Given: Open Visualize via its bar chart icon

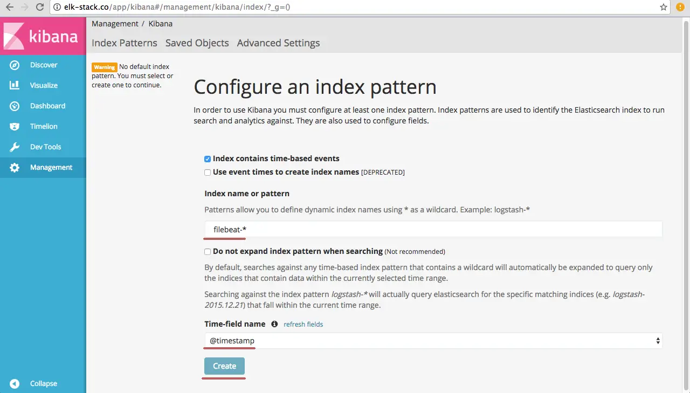Looking at the screenshot, I should tap(15, 85).
